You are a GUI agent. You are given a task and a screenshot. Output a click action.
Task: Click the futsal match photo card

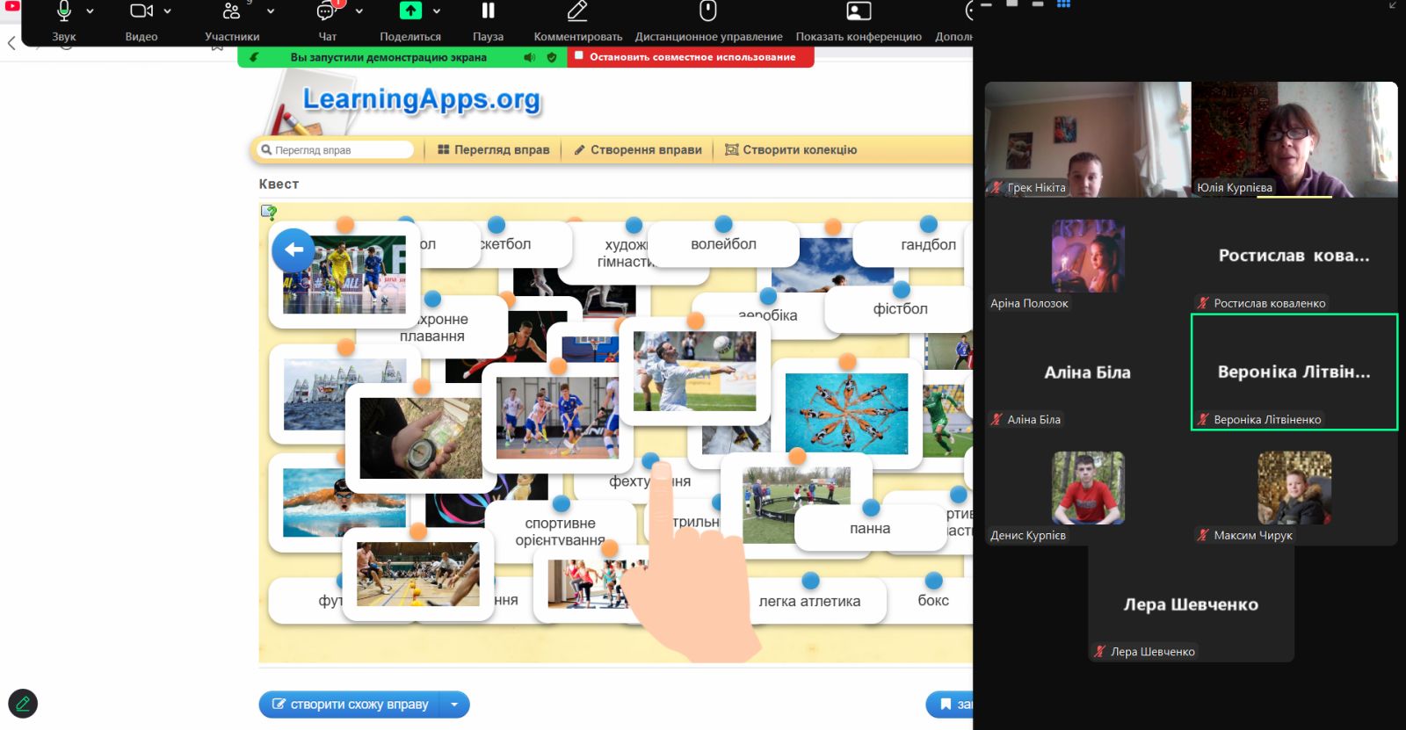tap(344, 274)
